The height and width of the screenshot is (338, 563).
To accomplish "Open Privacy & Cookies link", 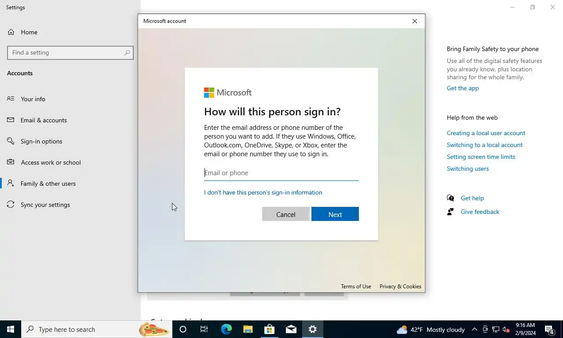I will coord(400,286).
